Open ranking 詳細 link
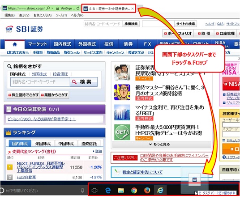 click(x=99, y=151)
